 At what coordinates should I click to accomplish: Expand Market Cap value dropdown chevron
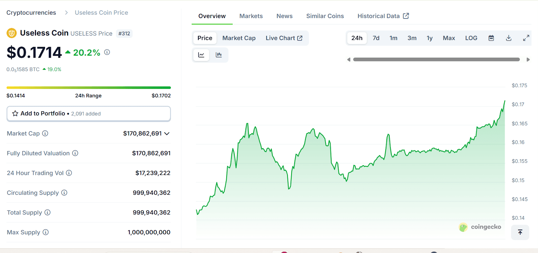(167, 133)
